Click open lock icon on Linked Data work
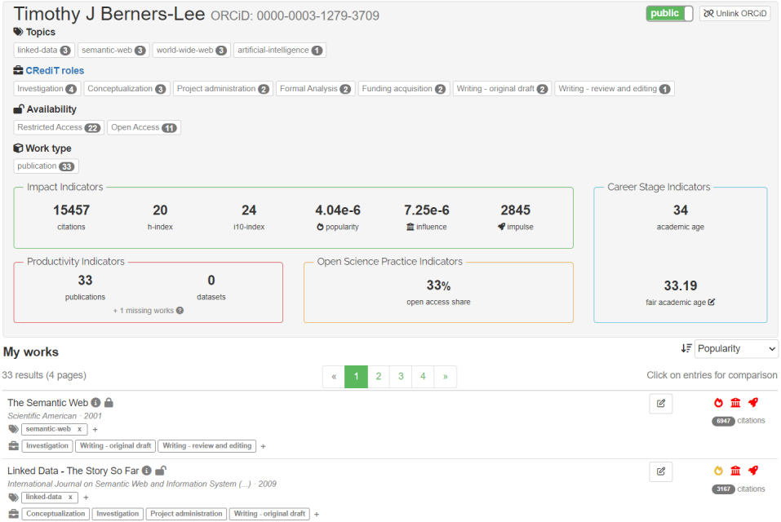Screen dimensions: 781x522 pos(161,471)
